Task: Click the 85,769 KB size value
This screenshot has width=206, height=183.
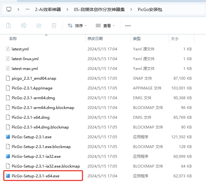Action: [183, 117]
